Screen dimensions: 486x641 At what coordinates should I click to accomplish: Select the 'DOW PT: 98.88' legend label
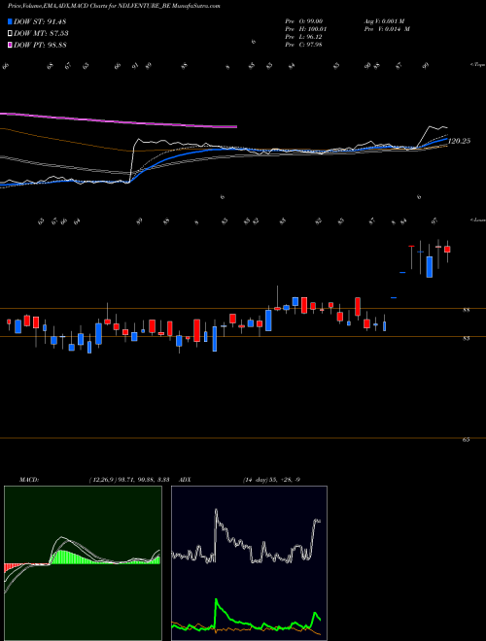tap(40, 45)
